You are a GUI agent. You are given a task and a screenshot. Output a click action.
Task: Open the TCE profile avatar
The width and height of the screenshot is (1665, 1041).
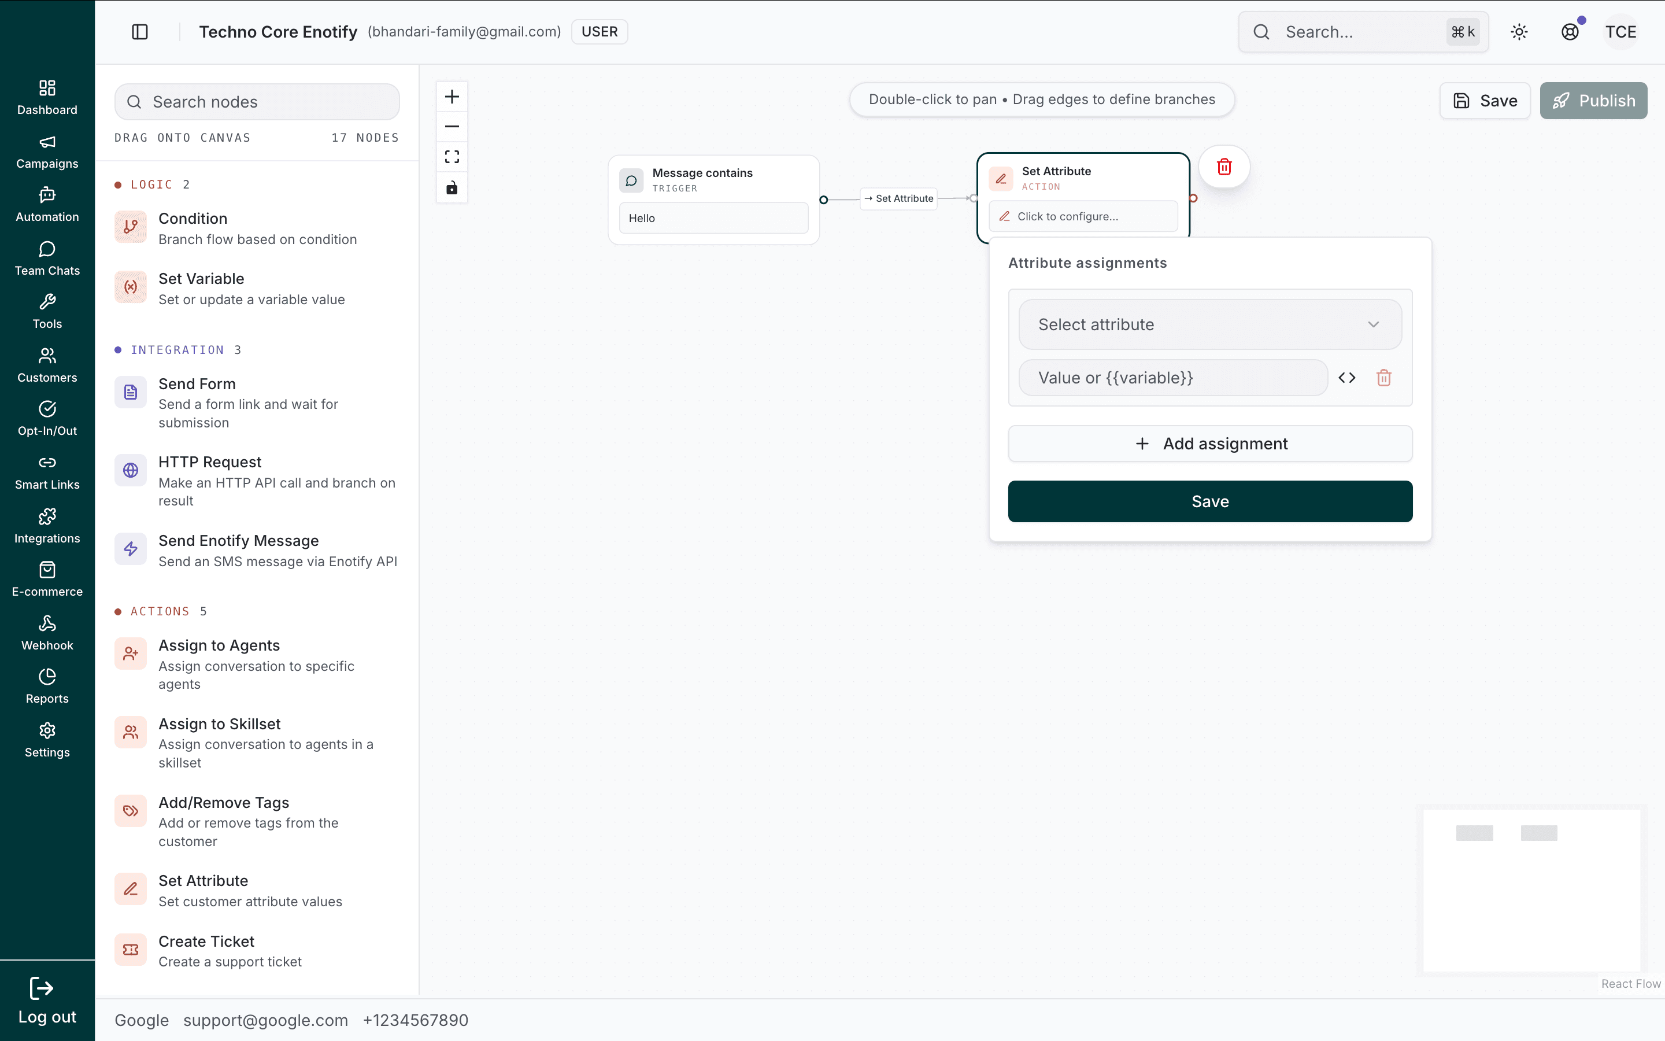pyautogui.click(x=1621, y=32)
